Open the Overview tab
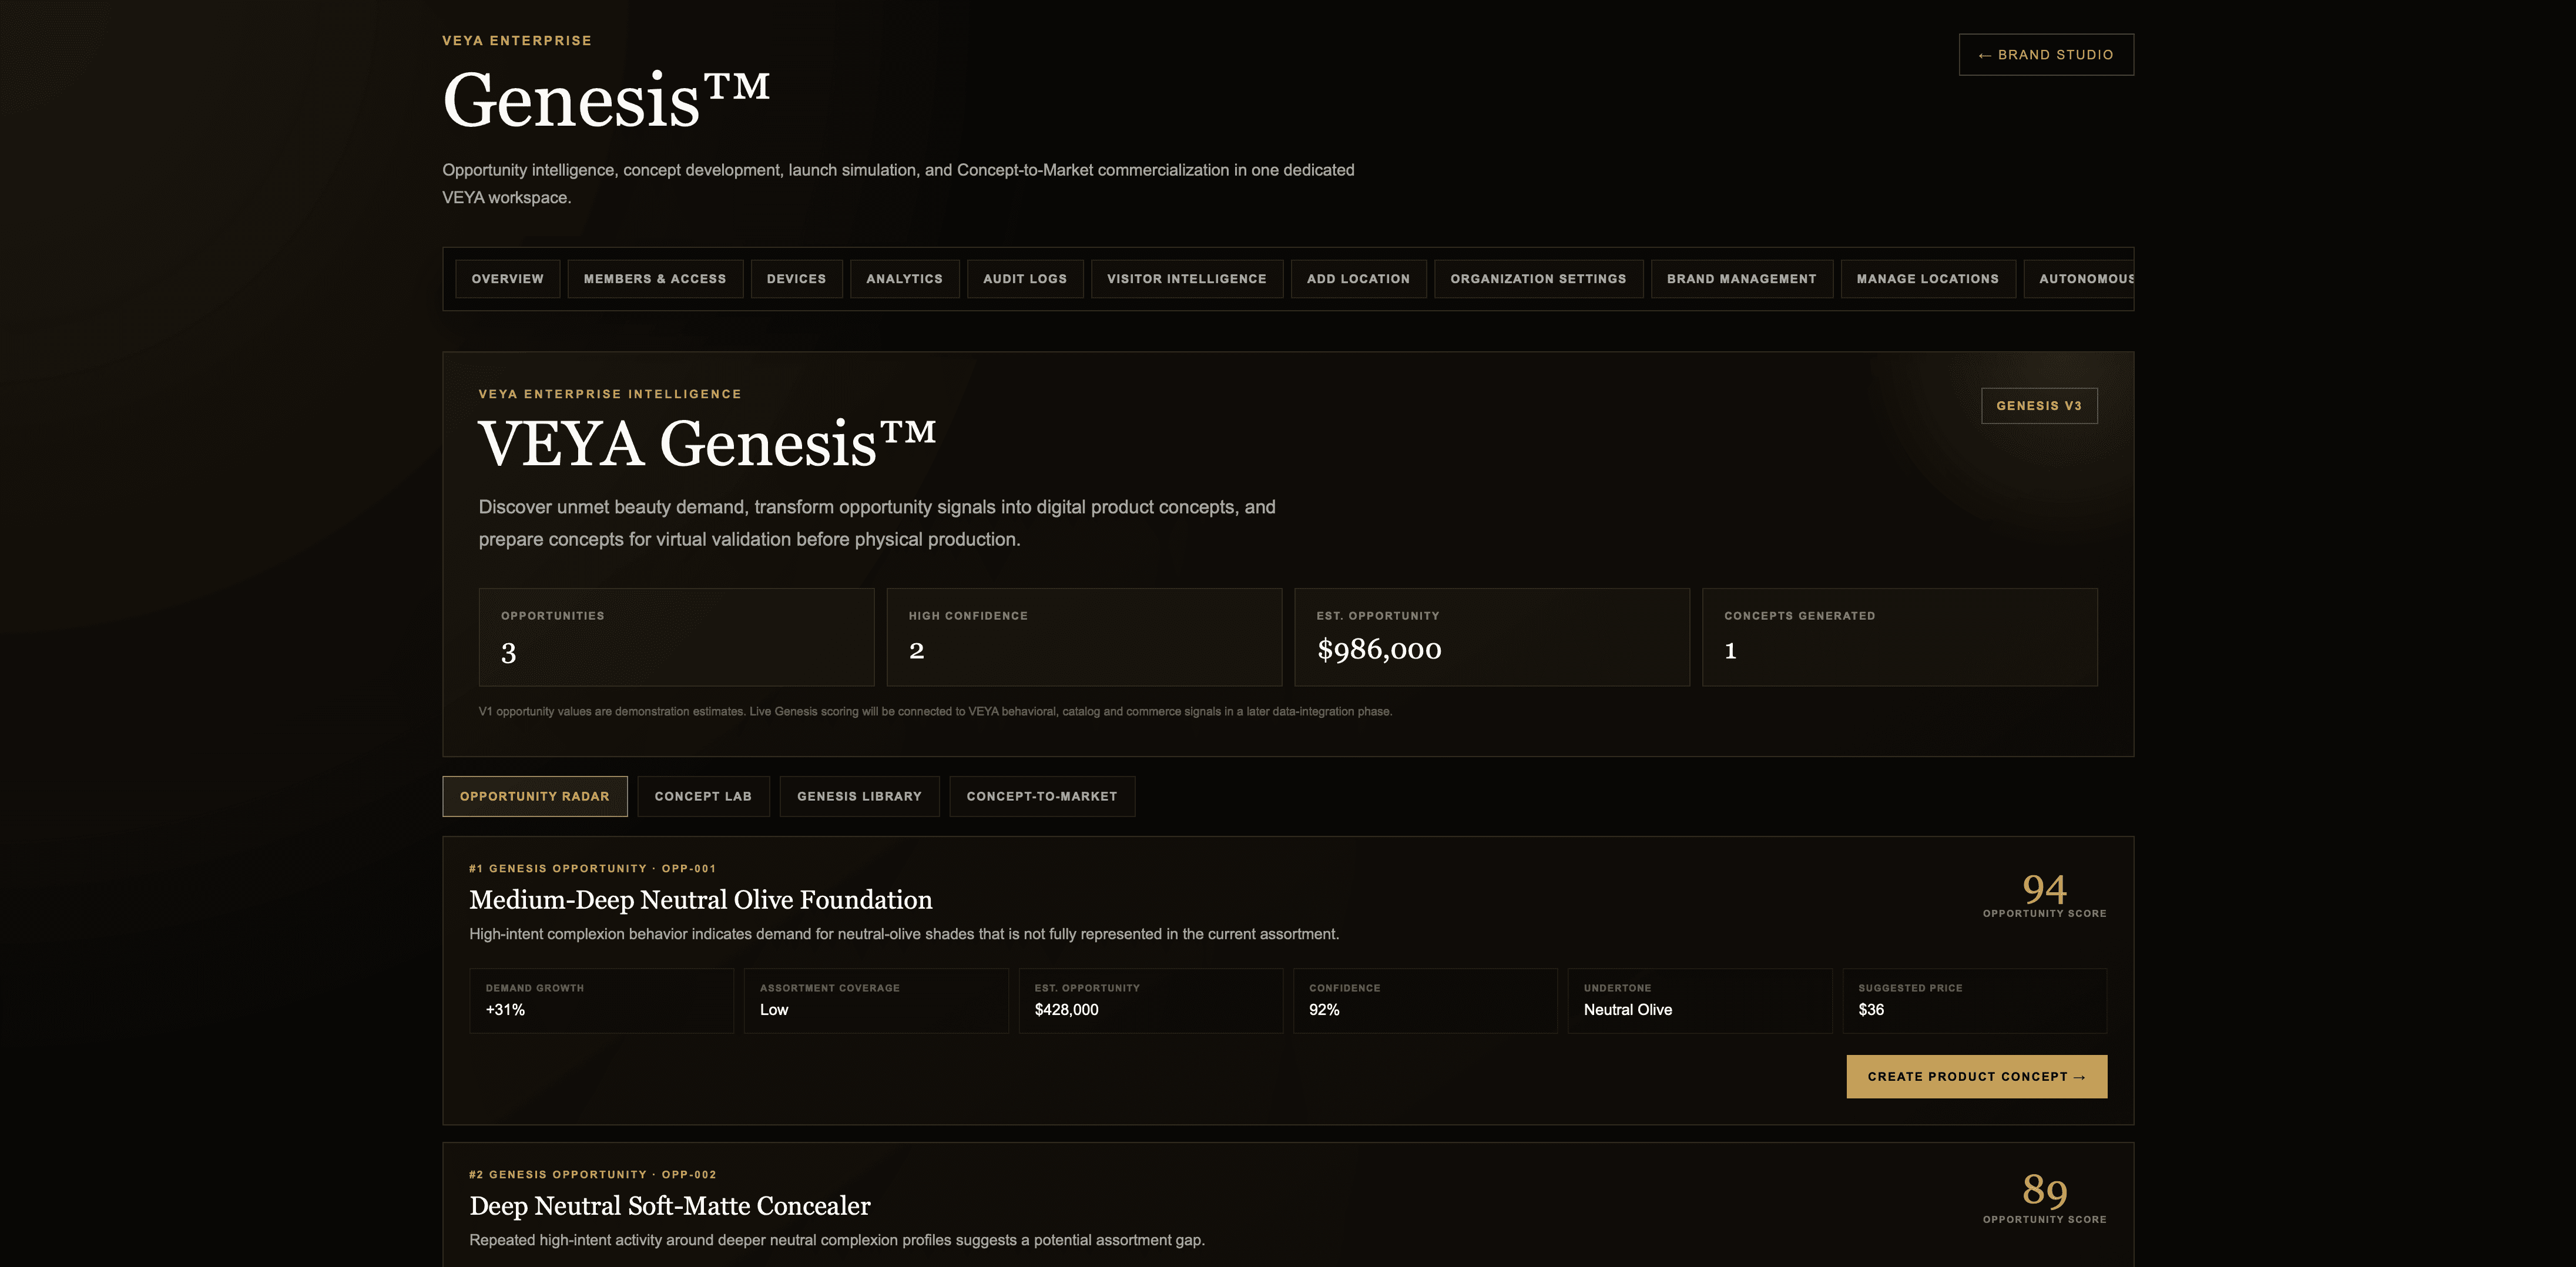This screenshot has height=1267, width=2576. coord(508,279)
